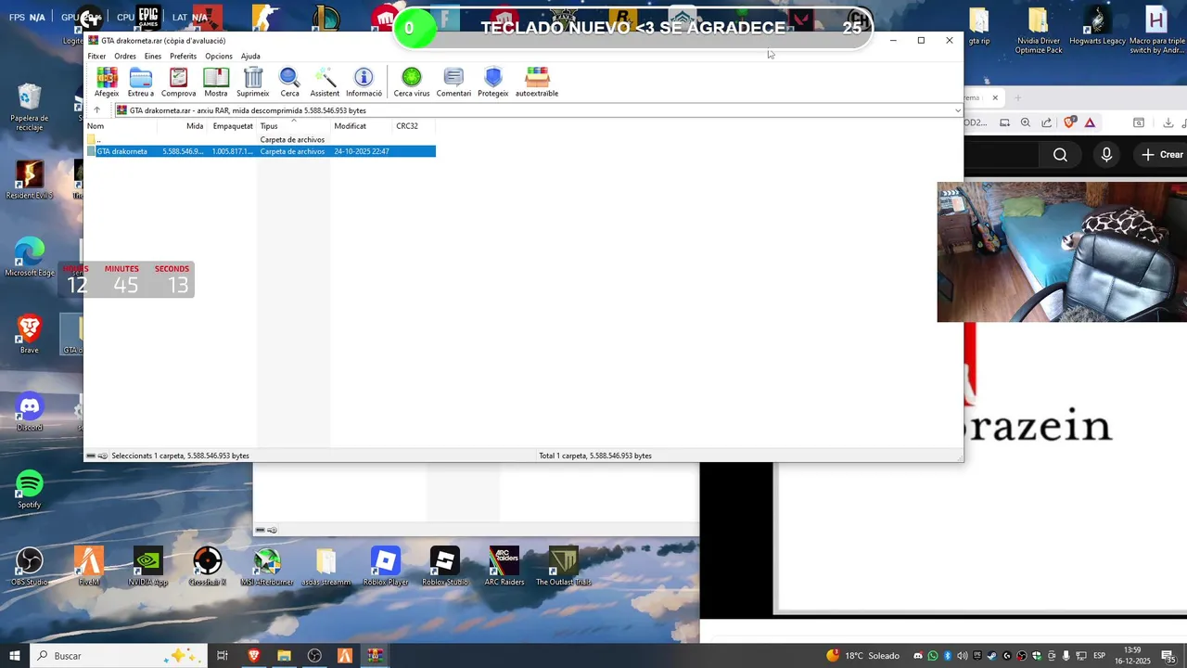Open the Fitxer menu
This screenshot has height=668, width=1187.
(96, 56)
